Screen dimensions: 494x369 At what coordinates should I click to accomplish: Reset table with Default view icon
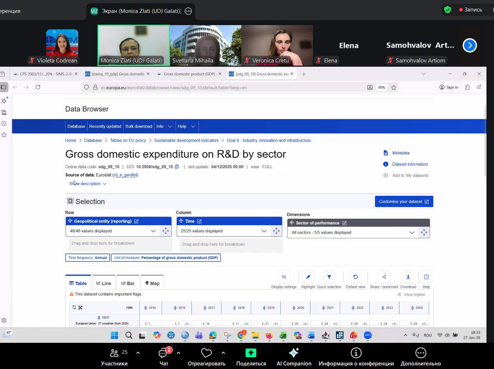point(355,277)
